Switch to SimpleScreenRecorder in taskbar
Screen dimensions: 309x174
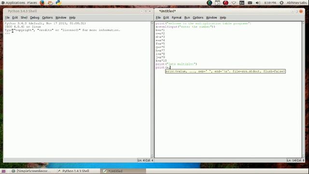coord(31,171)
